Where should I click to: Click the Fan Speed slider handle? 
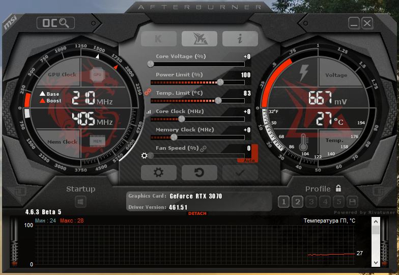click(x=151, y=156)
